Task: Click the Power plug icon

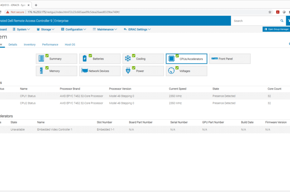Action: [x=128, y=71]
